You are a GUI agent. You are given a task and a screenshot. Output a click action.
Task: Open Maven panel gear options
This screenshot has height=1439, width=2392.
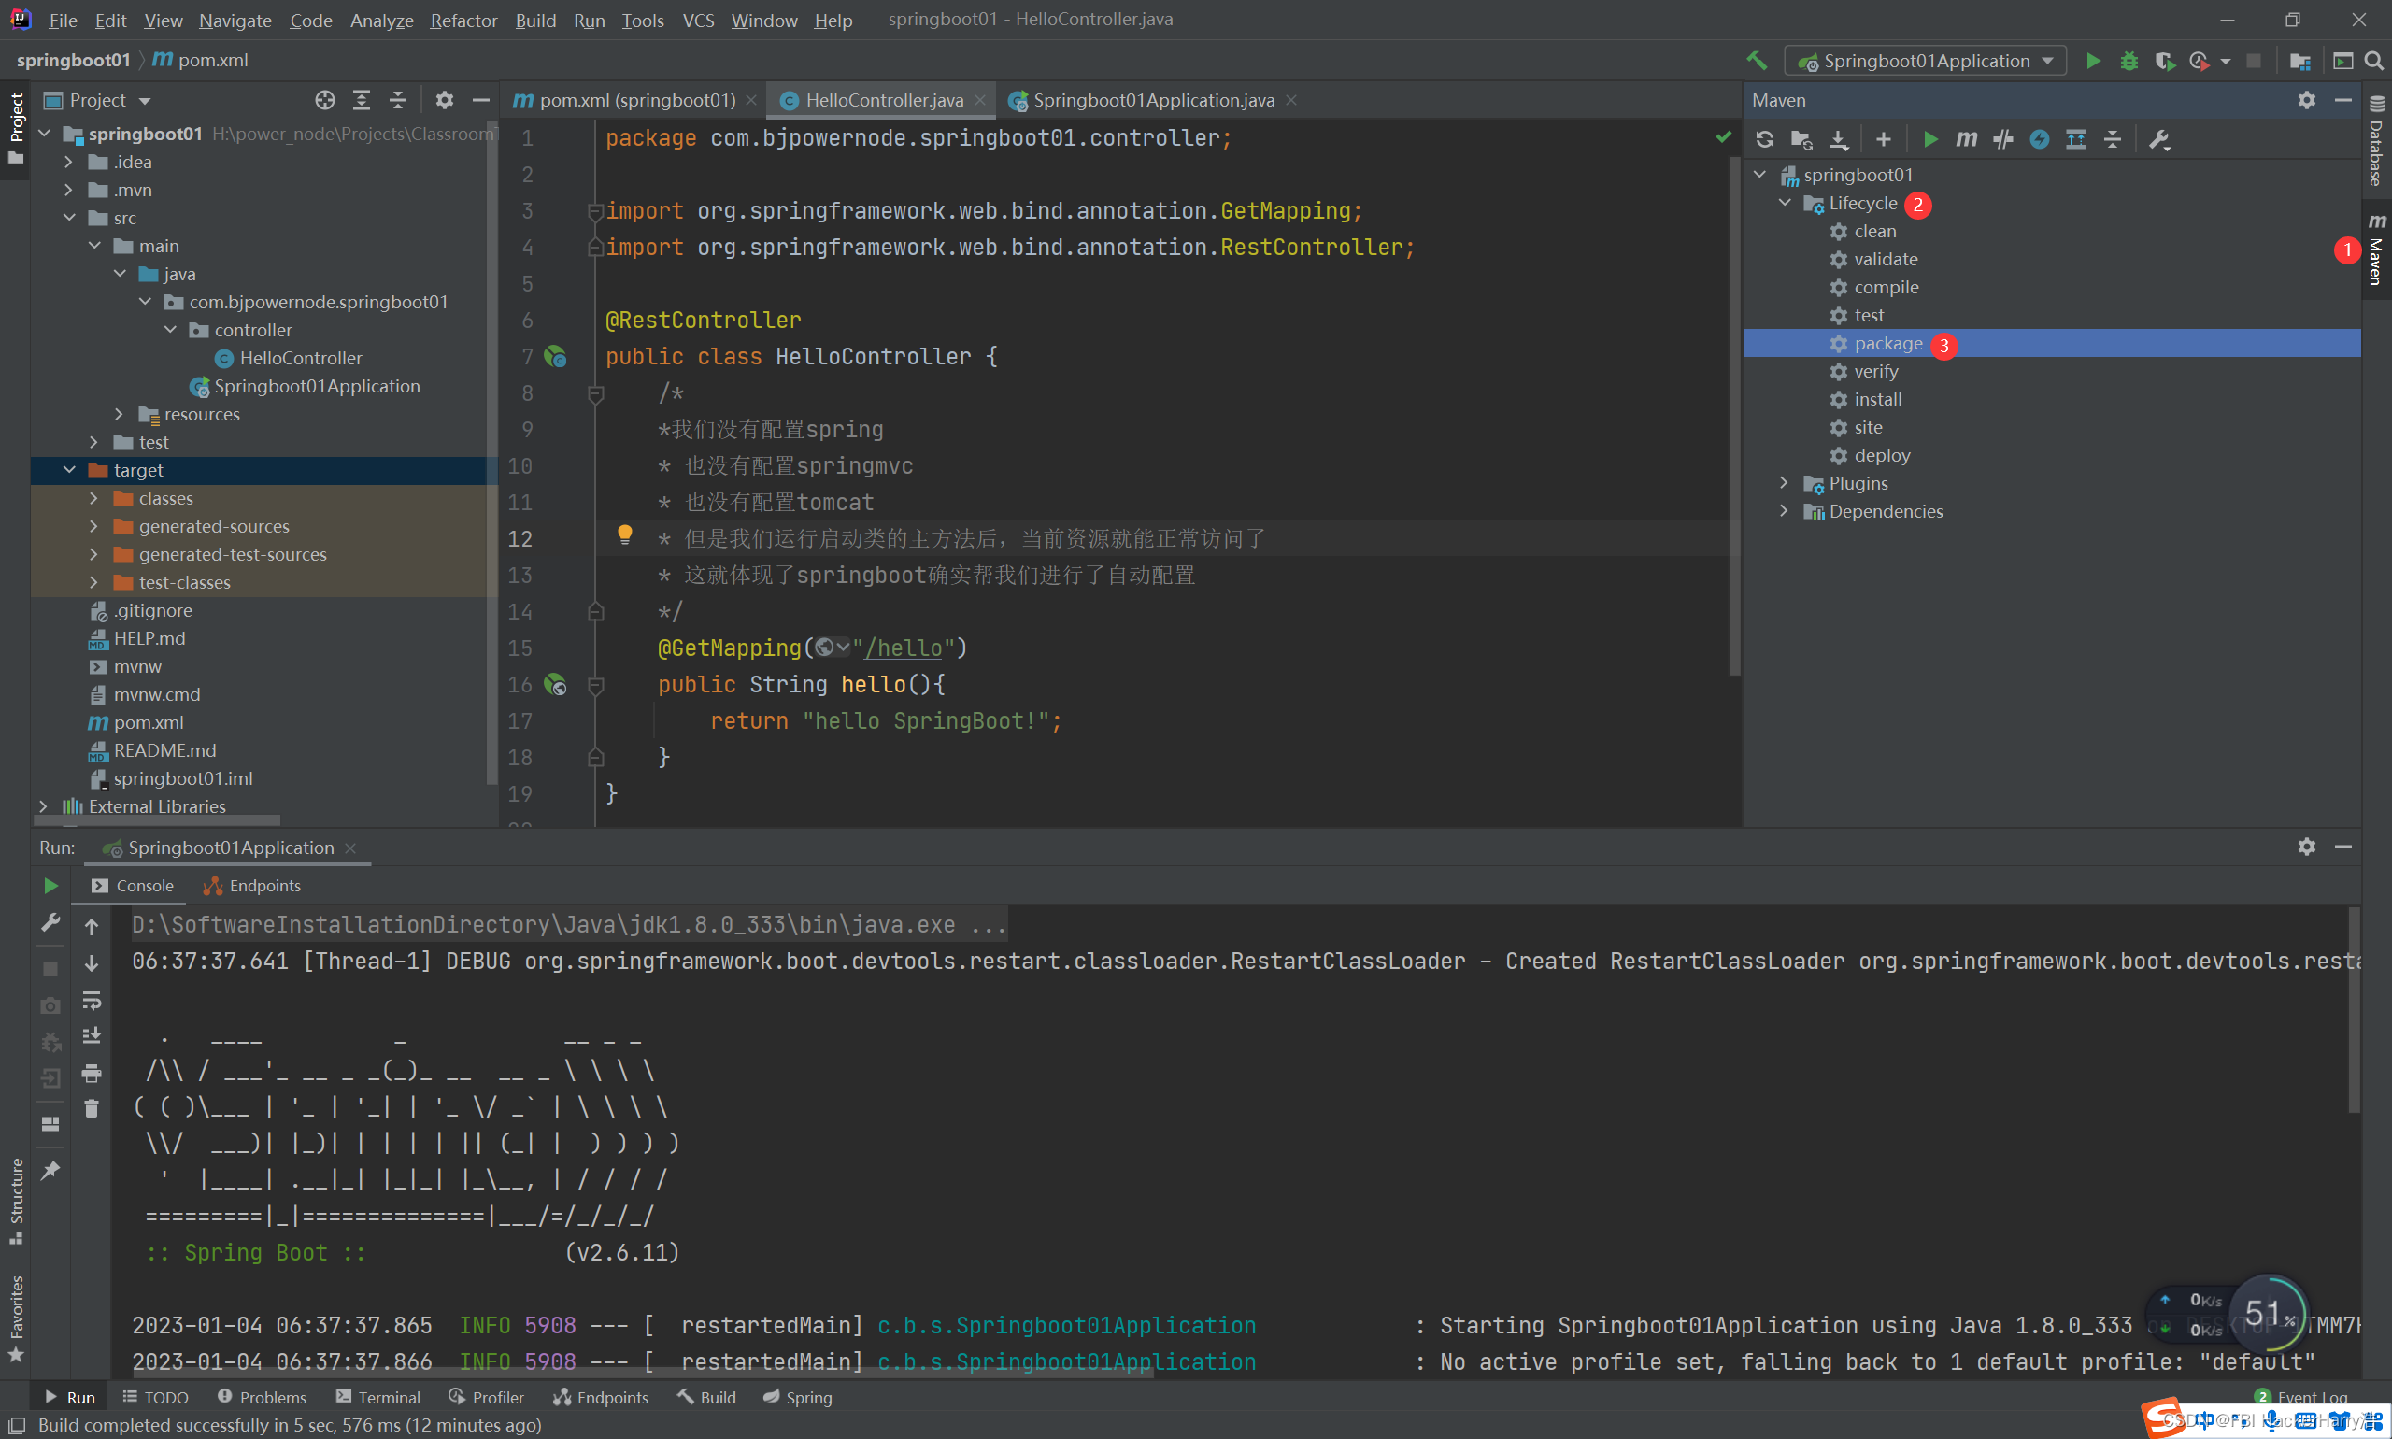(2307, 100)
